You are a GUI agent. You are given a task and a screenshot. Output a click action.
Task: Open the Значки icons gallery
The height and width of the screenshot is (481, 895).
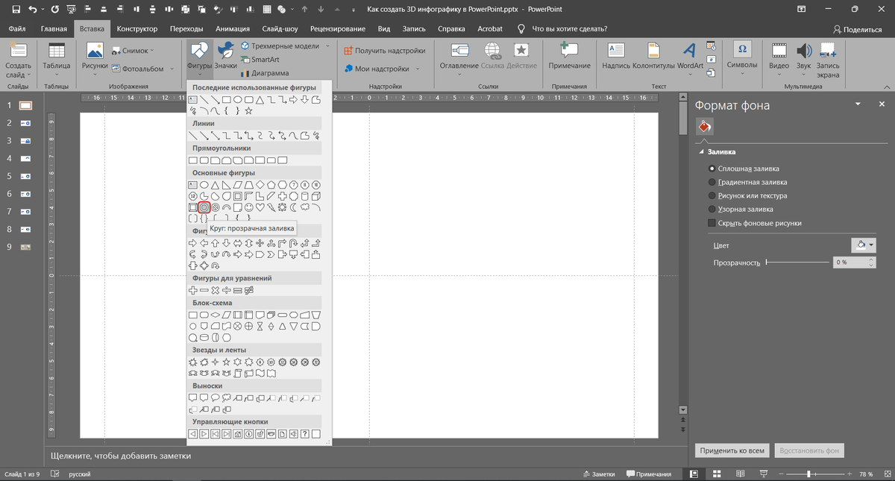tap(225, 57)
